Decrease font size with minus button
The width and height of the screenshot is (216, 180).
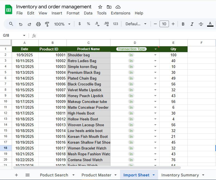click(155, 24)
